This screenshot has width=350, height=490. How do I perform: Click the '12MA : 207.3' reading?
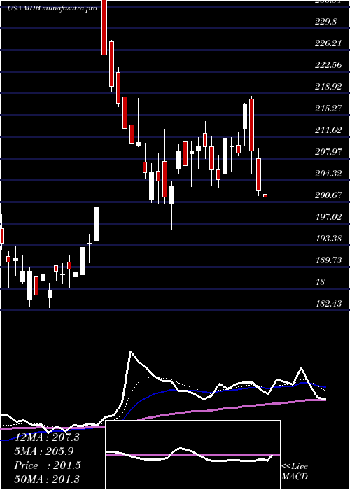pyautogui.click(x=47, y=437)
